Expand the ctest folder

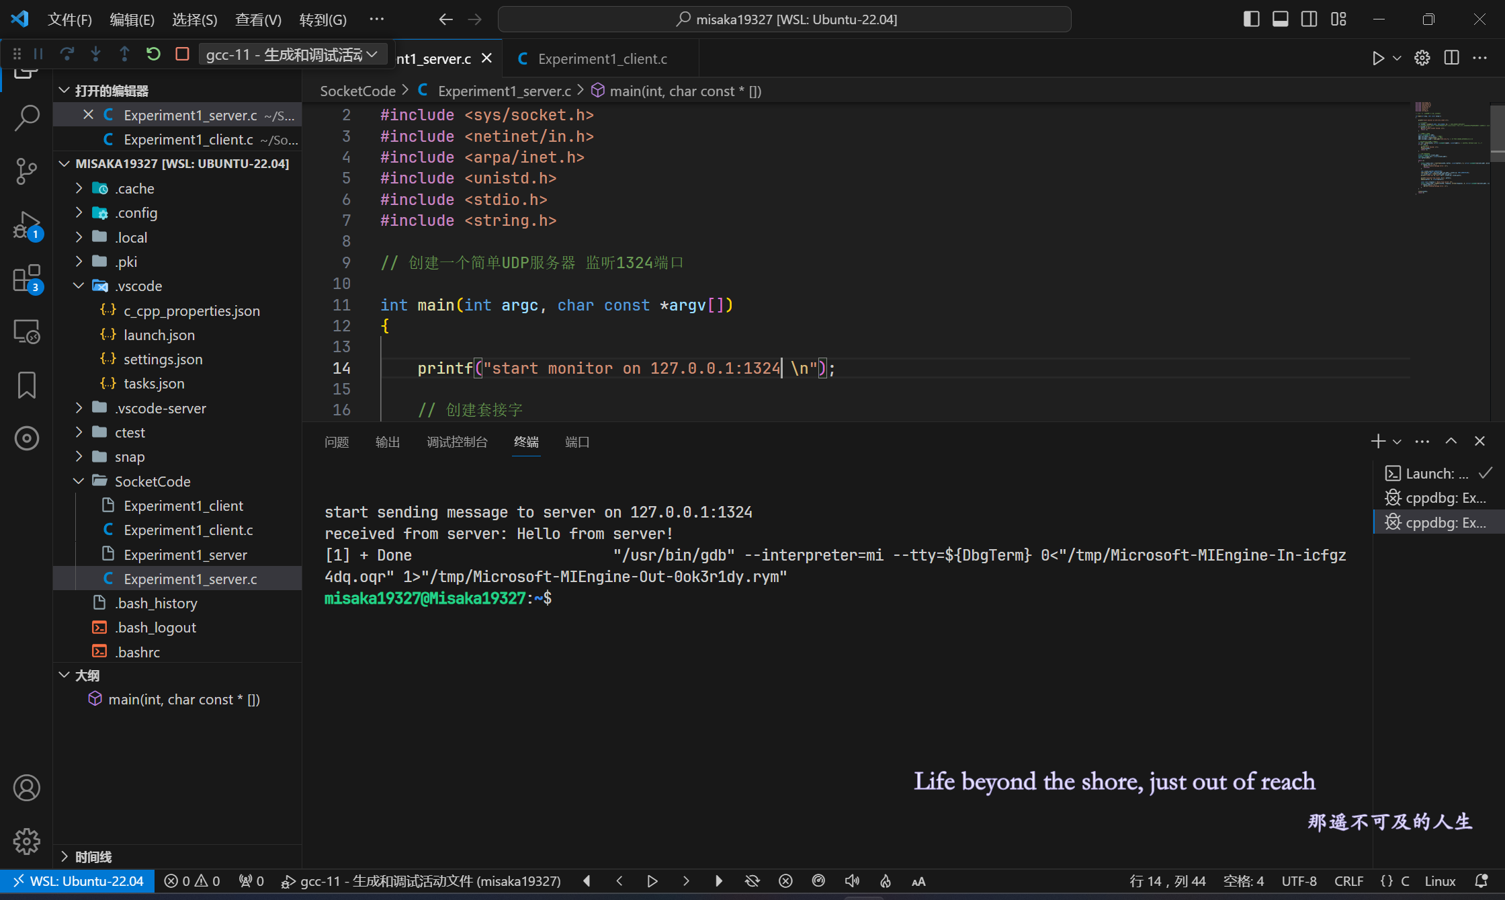point(79,432)
